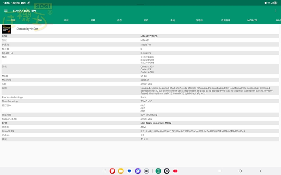Open the purple browser app in taskbar
Viewport: 281px width, 175px height.
pos(138,171)
